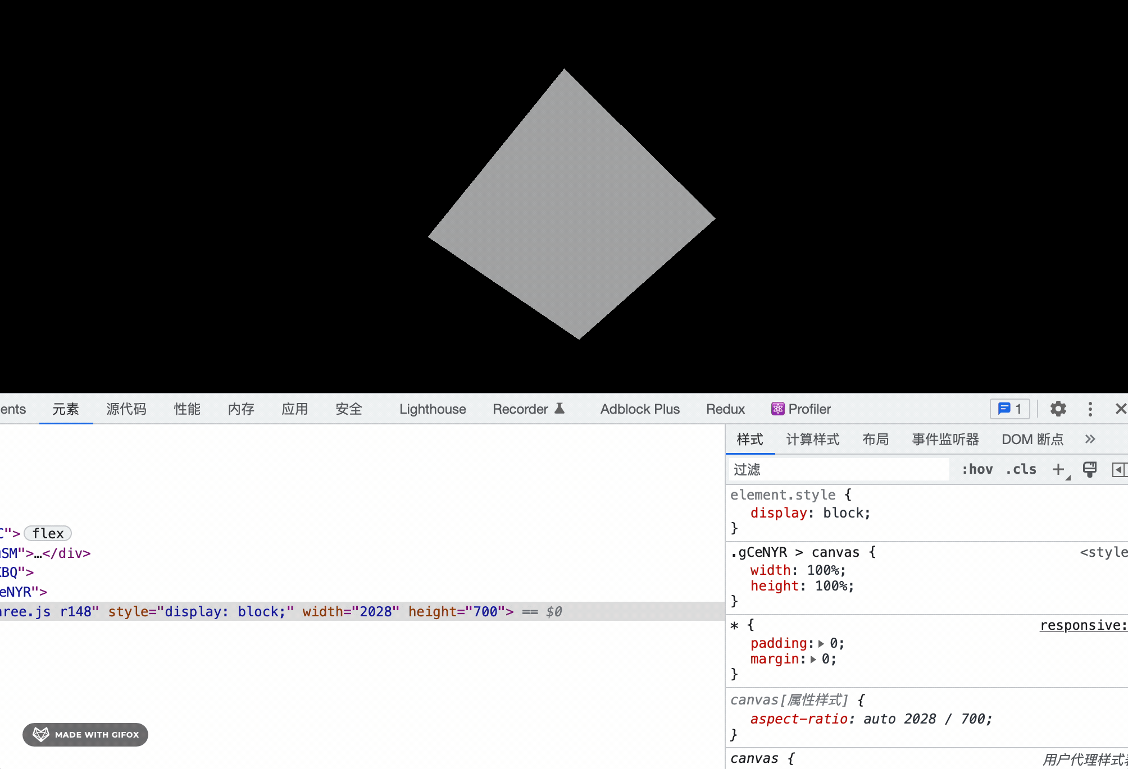
Task: Open DevTools settings gear
Action: tap(1058, 409)
